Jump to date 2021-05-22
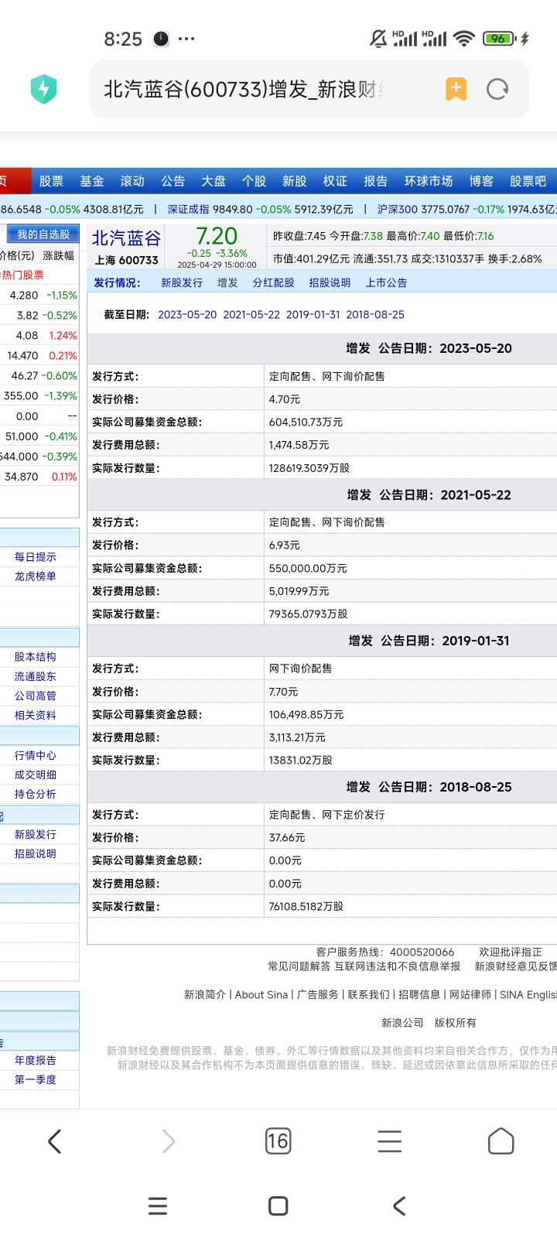Screen dimensions: 557x1238 pyautogui.click(x=251, y=315)
